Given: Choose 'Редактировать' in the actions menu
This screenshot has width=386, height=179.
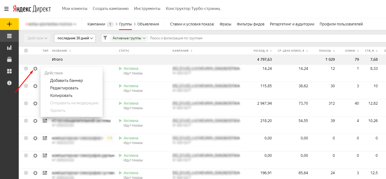Looking at the screenshot, I should (64, 88).
